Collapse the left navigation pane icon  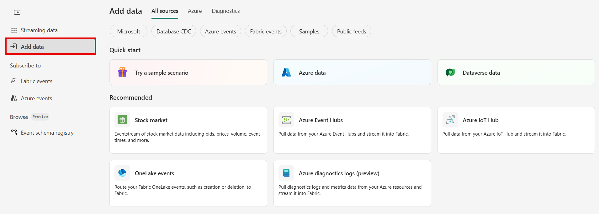(x=17, y=12)
